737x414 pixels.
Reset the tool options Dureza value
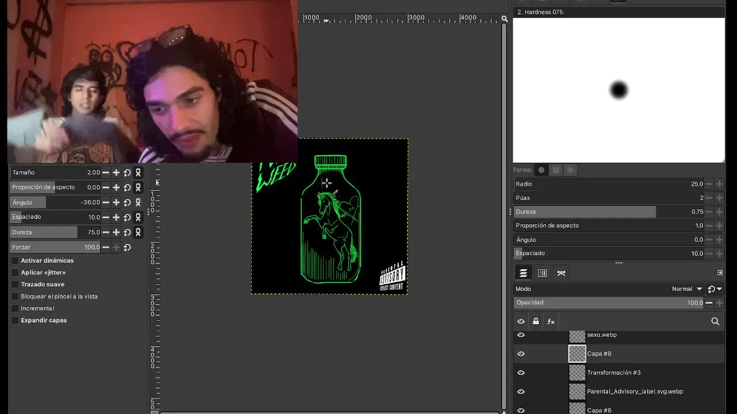pyautogui.click(x=127, y=232)
